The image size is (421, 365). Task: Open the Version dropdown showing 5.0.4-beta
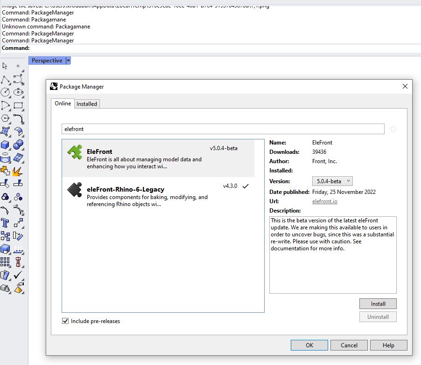(x=332, y=181)
